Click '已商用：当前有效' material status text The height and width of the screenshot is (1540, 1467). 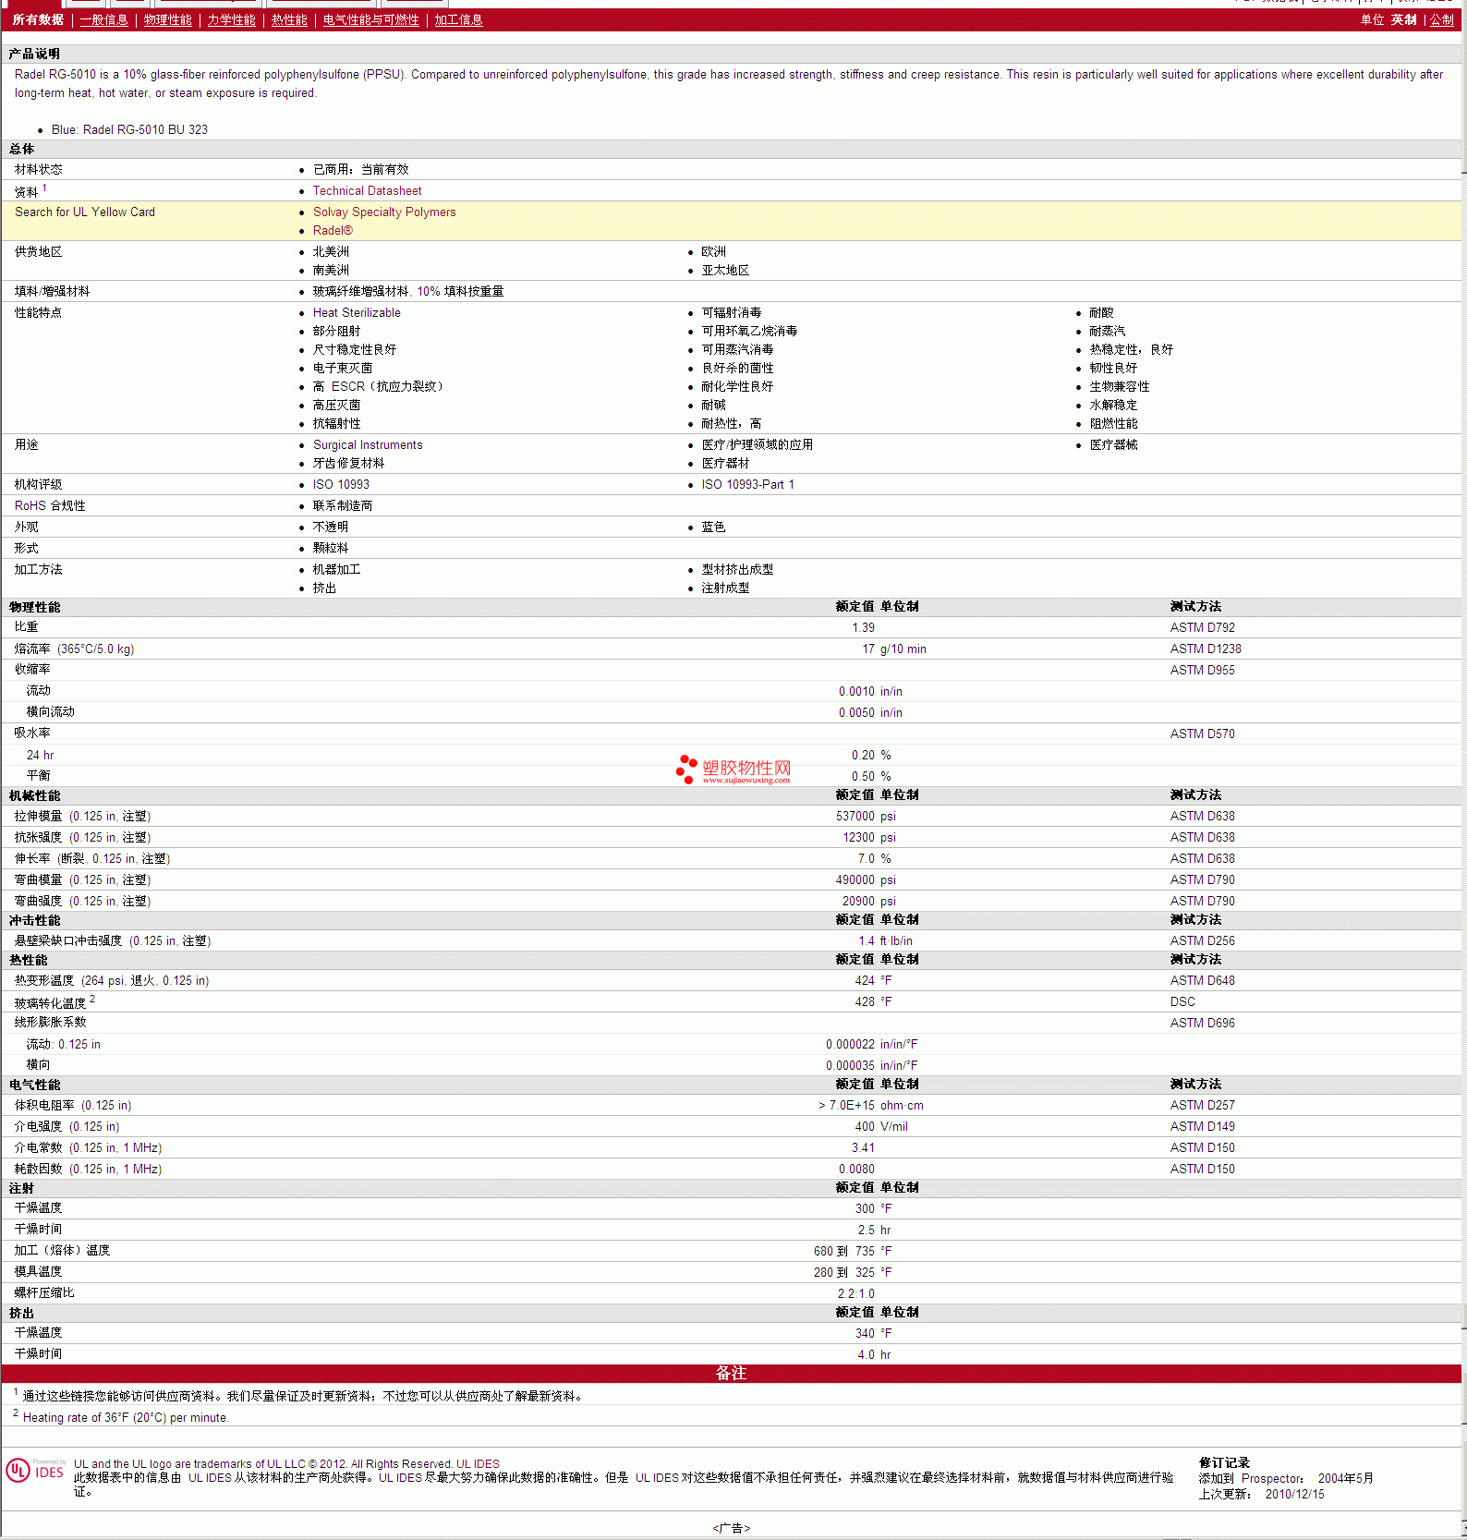coord(360,169)
